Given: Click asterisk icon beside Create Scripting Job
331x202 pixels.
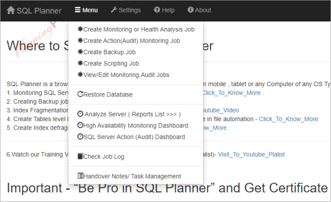Looking at the screenshot, I should click(x=80, y=63).
